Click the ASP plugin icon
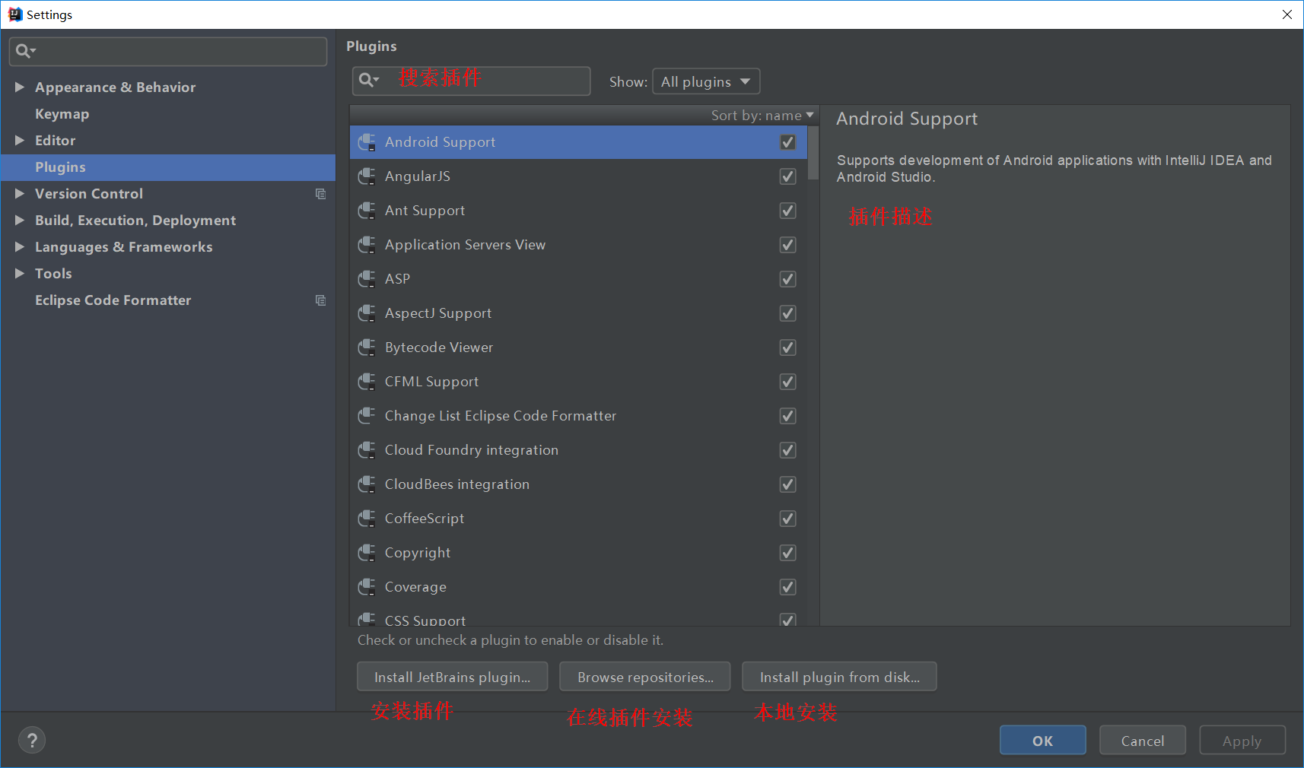The height and width of the screenshot is (768, 1304). click(x=367, y=279)
